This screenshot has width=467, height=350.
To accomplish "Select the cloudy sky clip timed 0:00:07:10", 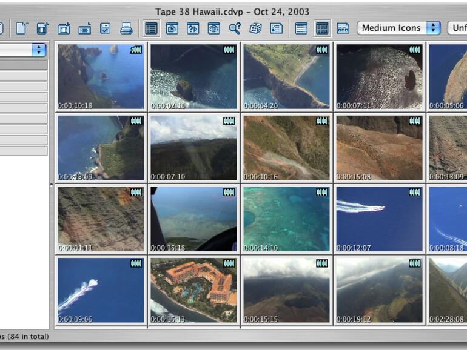I will [x=193, y=148].
